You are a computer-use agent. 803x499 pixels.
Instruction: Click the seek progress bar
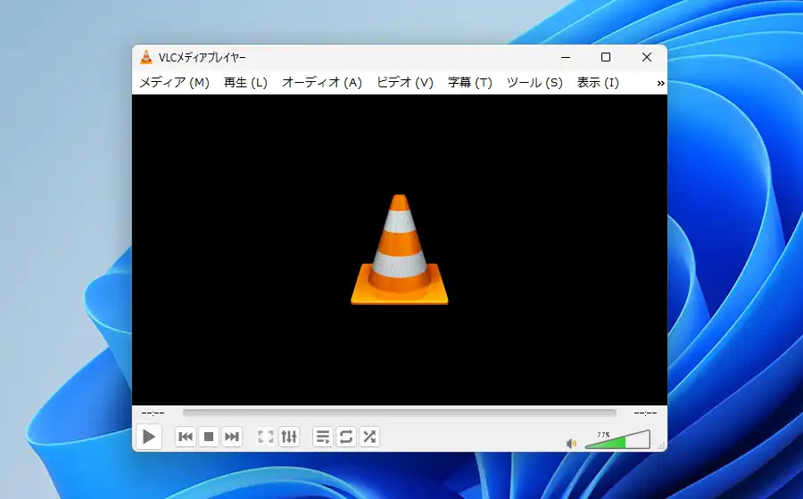pyautogui.click(x=400, y=413)
